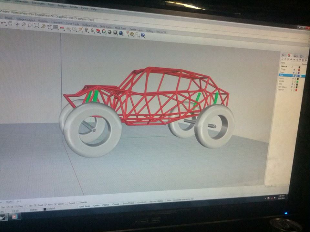Click the red car icon
The width and height of the screenshot is (310, 232).
pyautogui.click(x=62, y=28)
